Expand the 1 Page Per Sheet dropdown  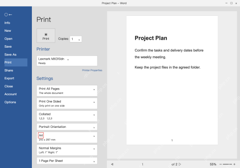tap(67, 161)
